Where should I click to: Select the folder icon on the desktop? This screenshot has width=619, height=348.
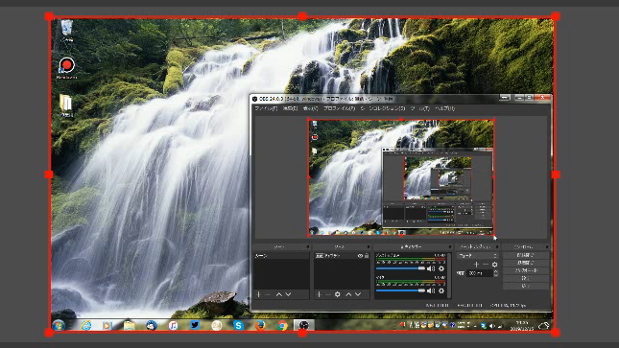coord(66,104)
